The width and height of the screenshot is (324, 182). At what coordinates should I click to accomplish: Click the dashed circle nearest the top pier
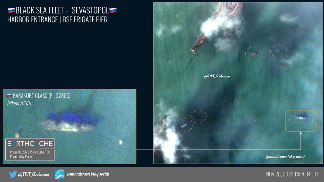tap(232, 34)
